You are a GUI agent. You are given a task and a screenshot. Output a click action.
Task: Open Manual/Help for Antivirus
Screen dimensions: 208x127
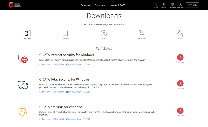click(x=73, y=119)
